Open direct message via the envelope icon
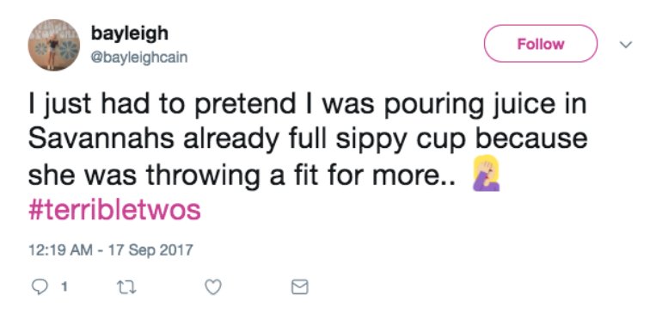656x320 pixels. (299, 287)
